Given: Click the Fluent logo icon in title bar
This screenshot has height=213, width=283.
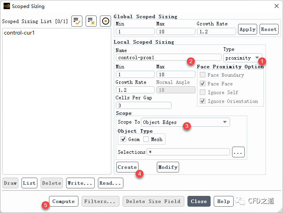Looking at the screenshot, I should point(7,6).
